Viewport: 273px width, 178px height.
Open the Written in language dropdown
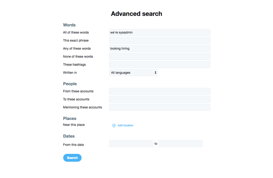point(133,73)
